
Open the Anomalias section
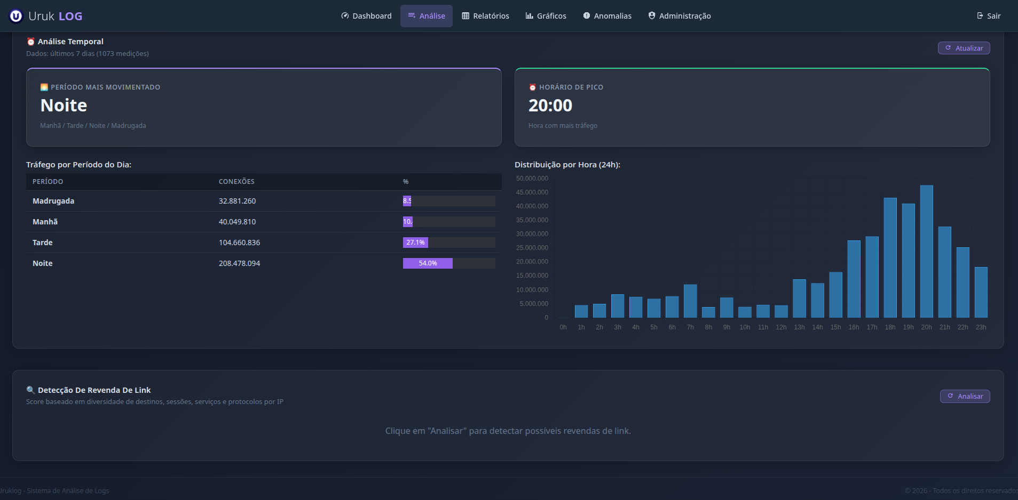point(607,16)
